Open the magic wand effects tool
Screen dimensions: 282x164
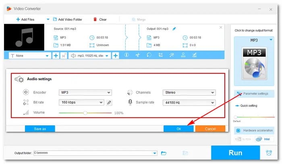tap(172, 55)
